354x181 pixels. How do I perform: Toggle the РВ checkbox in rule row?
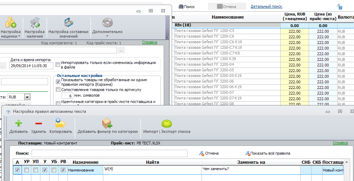tap(63, 170)
